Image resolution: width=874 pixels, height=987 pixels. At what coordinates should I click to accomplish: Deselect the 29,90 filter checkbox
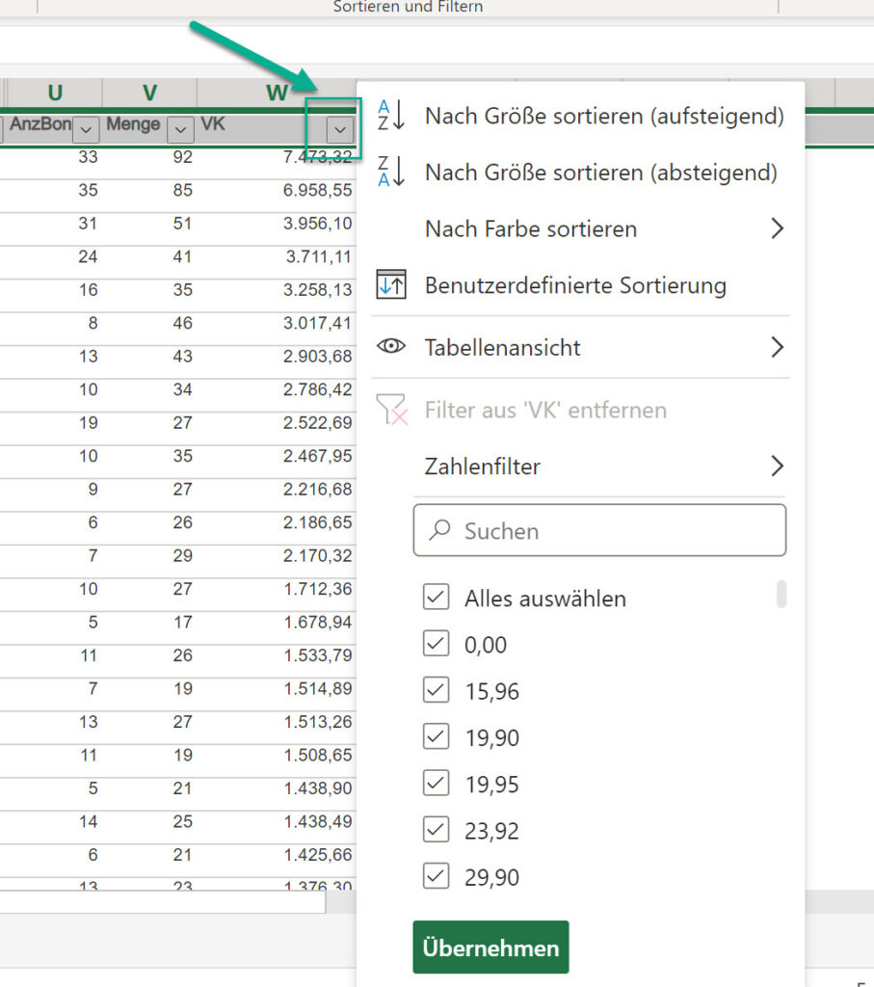click(x=437, y=876)
